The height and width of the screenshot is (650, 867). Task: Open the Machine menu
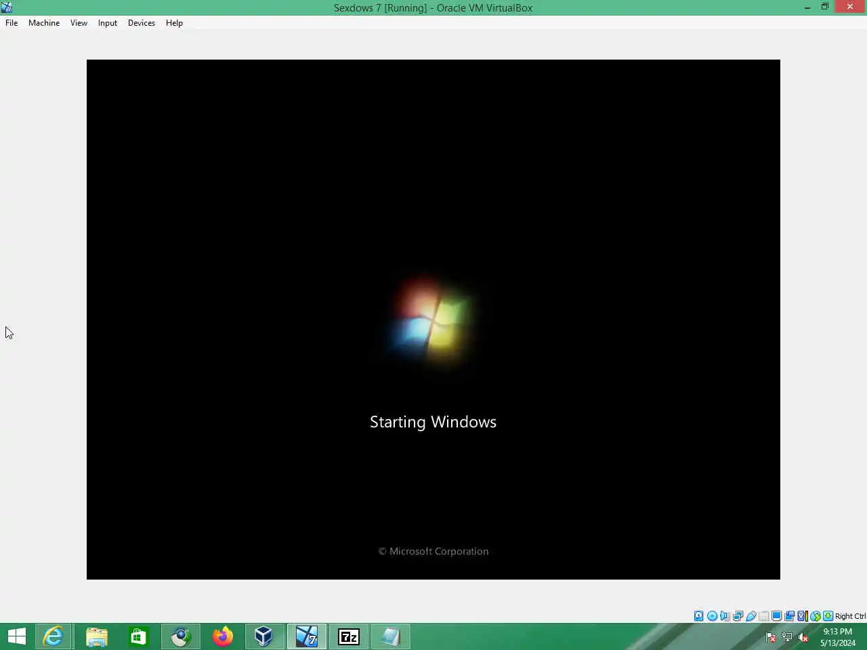(44, 22)
